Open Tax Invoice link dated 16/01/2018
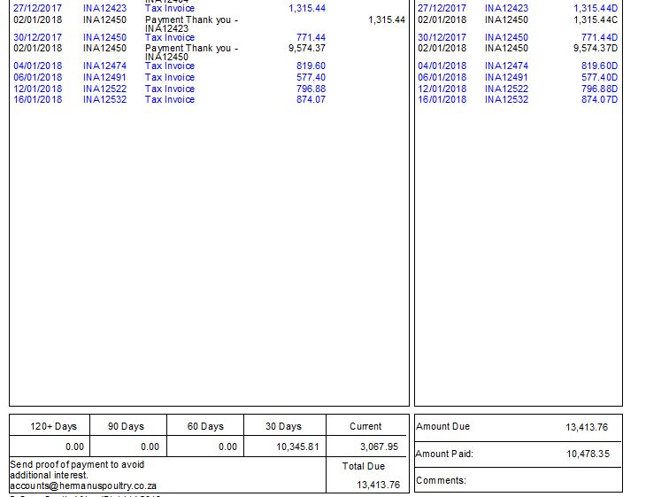Viewport: 646px width, 497px height. (170, 99)
